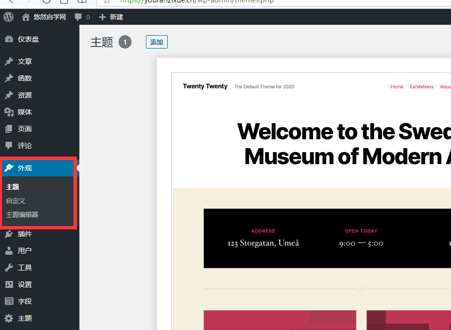
Task: Click "The Default Theme for 2020" text
Action: tap(264, 87)
